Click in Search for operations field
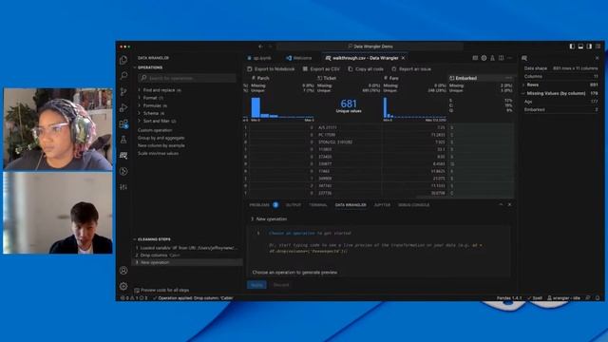608x342 pixels. click(187, 78)
